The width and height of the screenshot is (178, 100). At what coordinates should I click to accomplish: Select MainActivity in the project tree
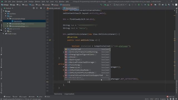18,21
